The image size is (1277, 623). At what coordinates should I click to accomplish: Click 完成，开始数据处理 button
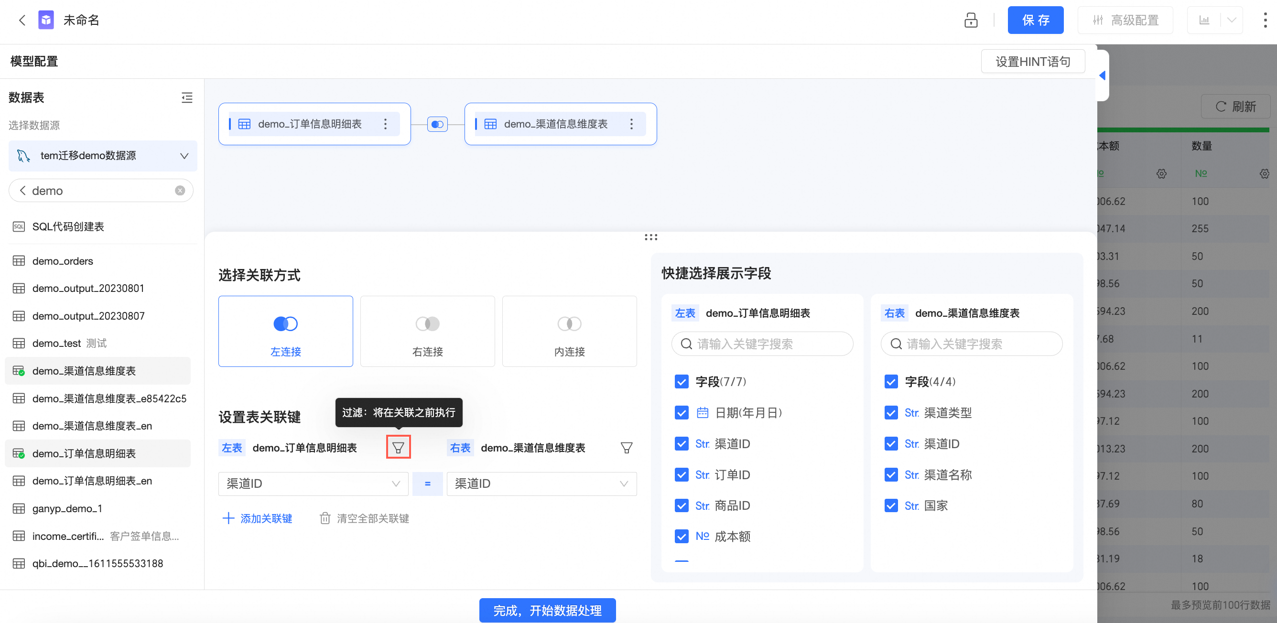click(x=547, y=610)
